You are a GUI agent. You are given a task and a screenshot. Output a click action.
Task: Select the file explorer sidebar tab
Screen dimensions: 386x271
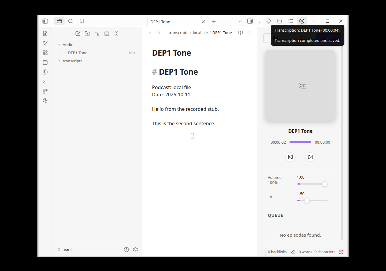coord(59,21)
